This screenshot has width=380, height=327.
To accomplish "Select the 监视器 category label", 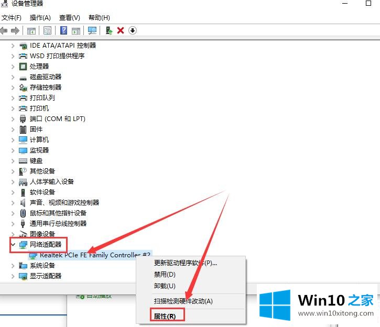I will pyautogui.click(x=39, y=150).
